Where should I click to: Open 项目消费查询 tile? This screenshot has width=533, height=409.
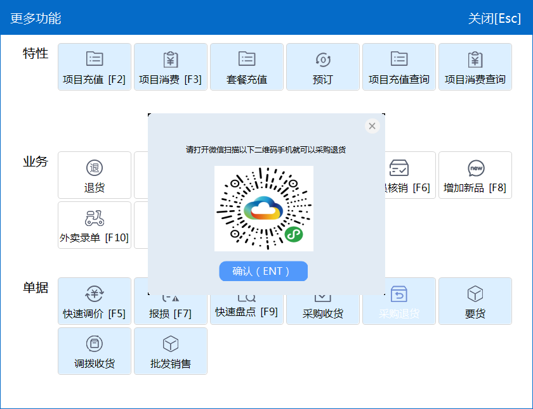[475, 67]
